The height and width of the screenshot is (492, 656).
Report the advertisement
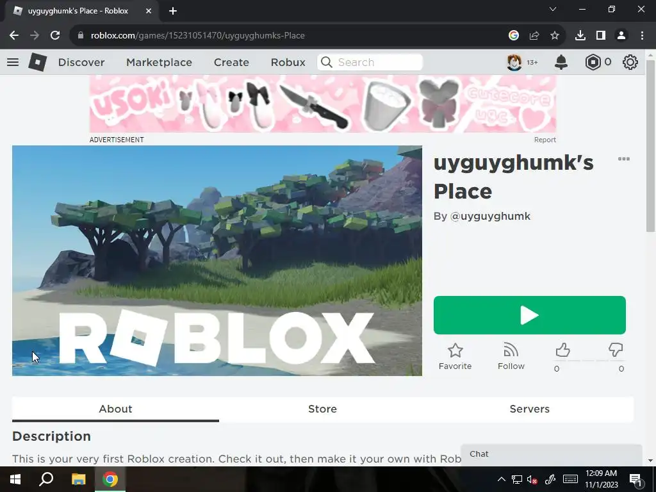click(x=545, y=140)
